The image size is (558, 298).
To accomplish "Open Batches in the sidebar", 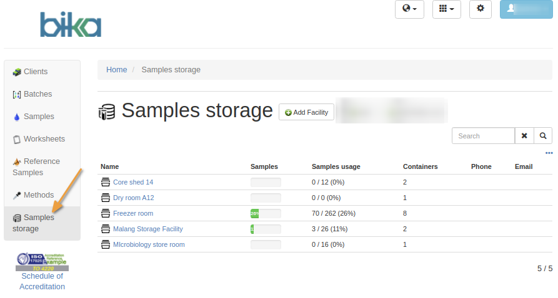I will 37,94.
